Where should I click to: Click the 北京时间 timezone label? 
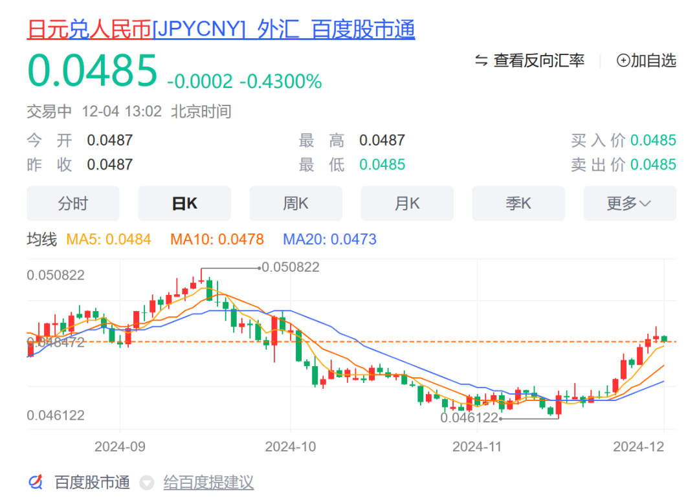201,111
